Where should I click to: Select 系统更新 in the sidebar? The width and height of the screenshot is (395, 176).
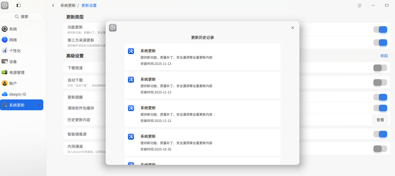(22, 105)
